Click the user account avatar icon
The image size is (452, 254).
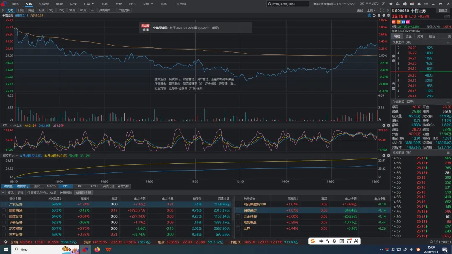(362, 4)
